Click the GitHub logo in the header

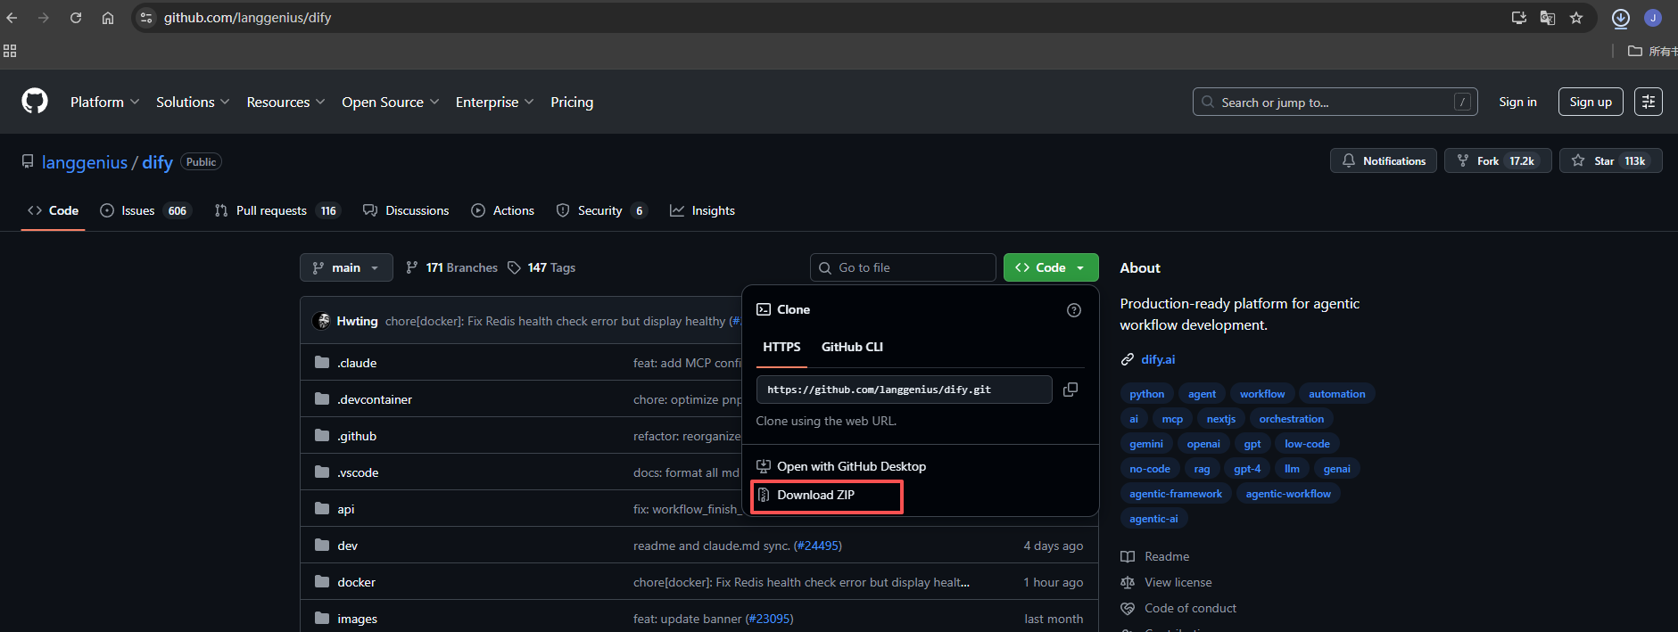(35, 101)
